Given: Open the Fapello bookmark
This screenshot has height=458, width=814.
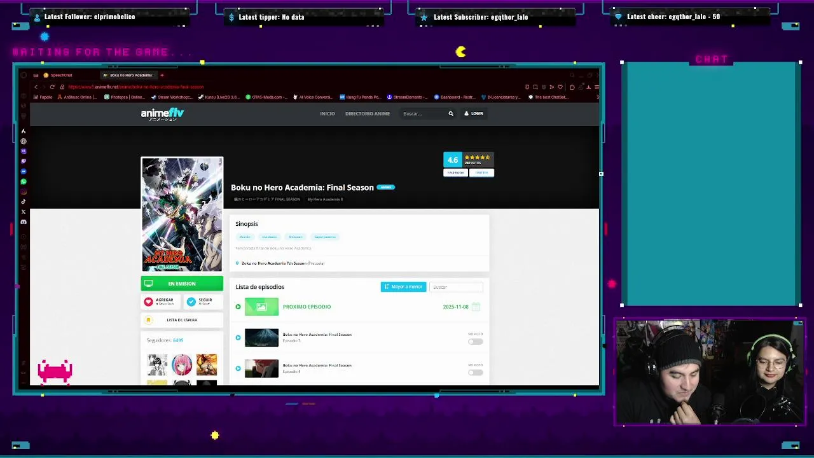Looking at the screenshot, I should pos(43,97).
